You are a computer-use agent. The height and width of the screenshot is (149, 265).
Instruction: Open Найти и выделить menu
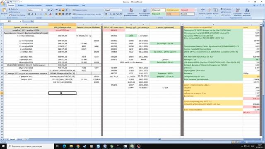247,12
